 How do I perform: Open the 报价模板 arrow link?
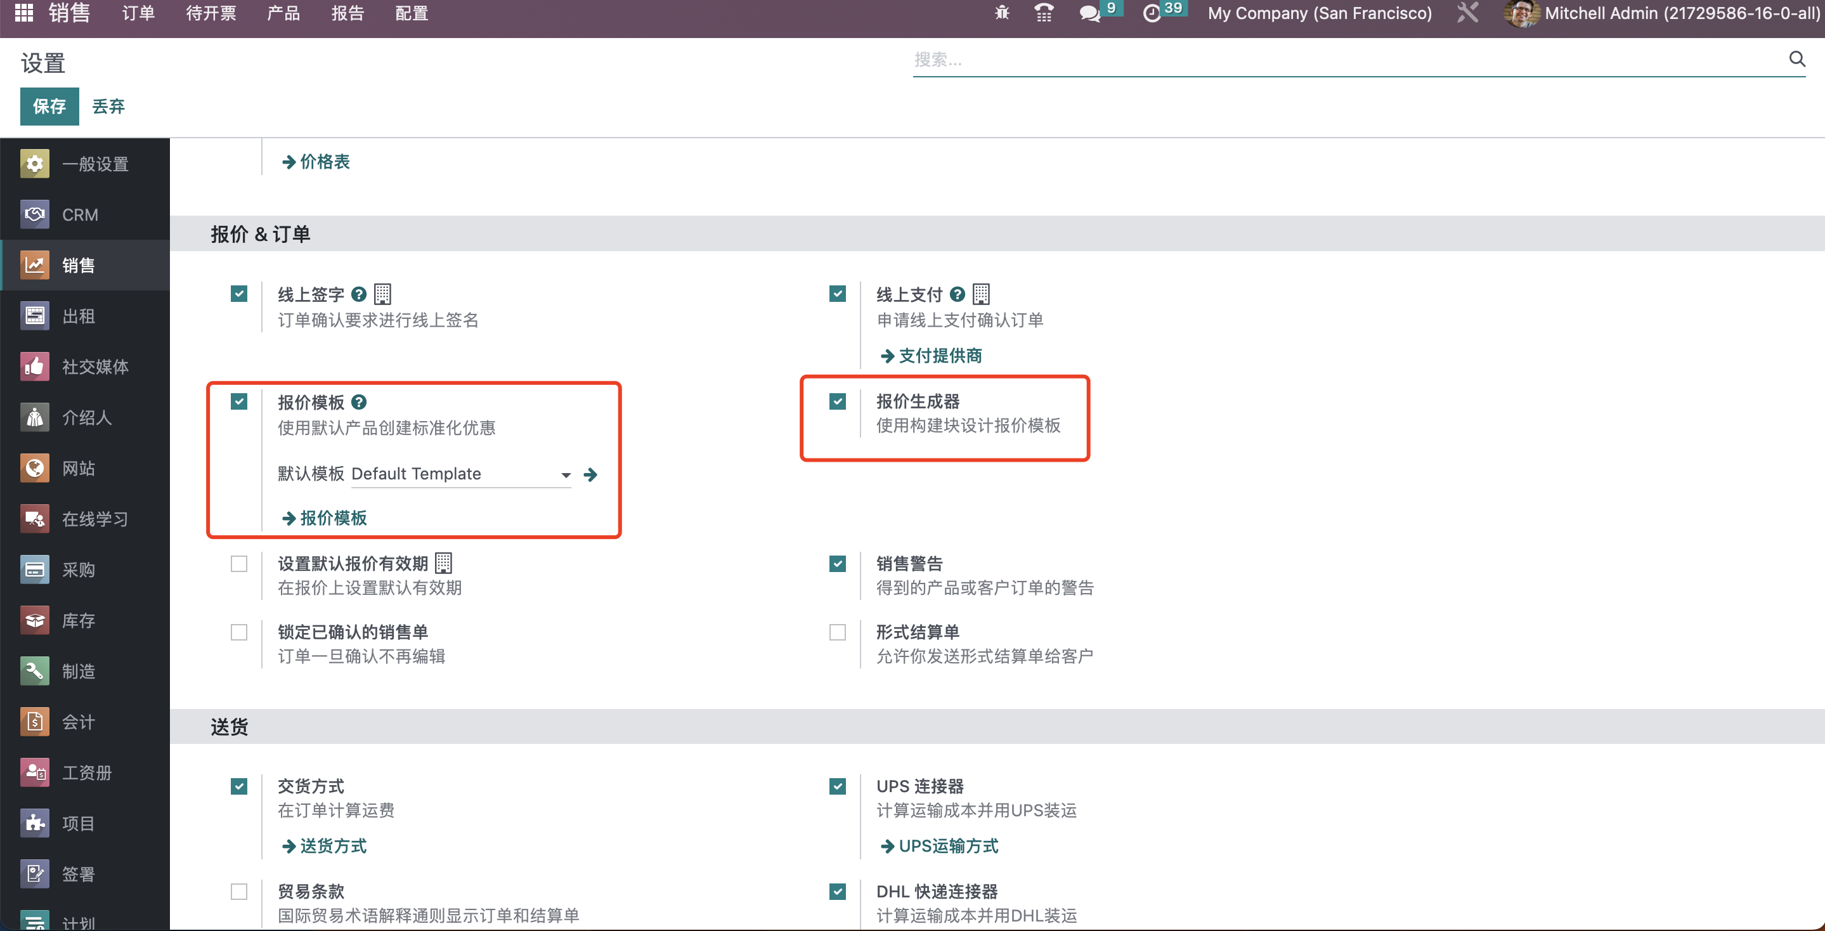(x=325, y=518)
